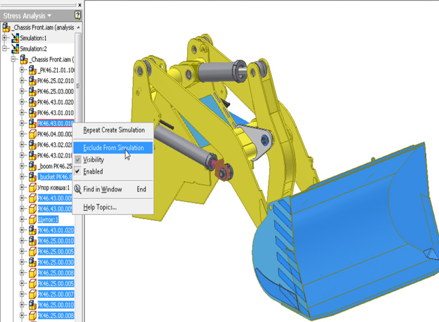This screenshot has width=439, height=322.
Task: Select the Щиток:1 tree row
Action: tap(48, 219)
